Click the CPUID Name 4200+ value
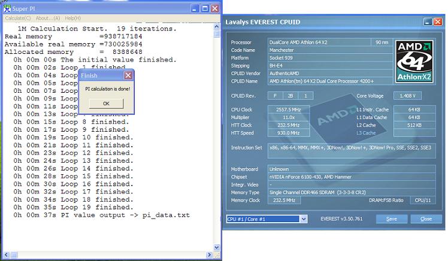The image size is (448, 261). point(330,81)
